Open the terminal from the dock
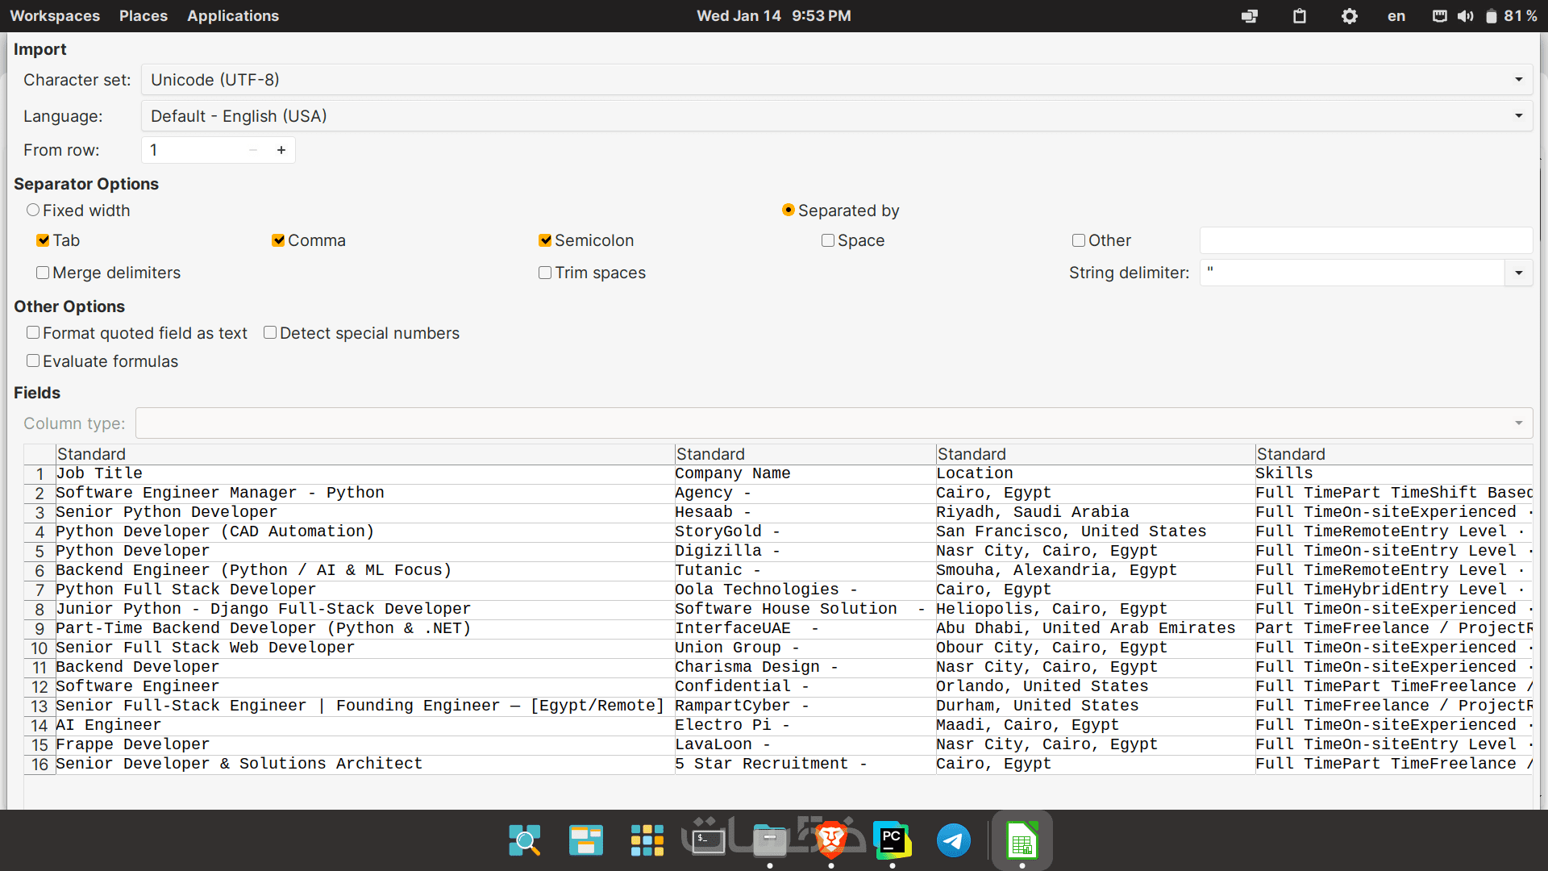 pos(708,841)
